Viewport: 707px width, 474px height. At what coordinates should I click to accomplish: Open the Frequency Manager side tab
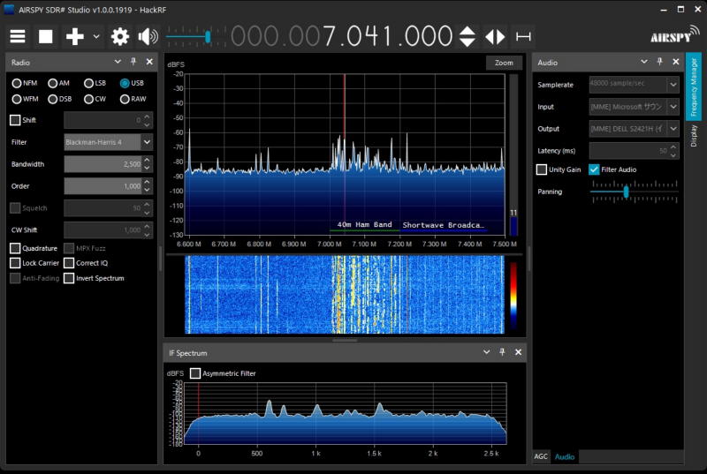(x=694, y=87)
